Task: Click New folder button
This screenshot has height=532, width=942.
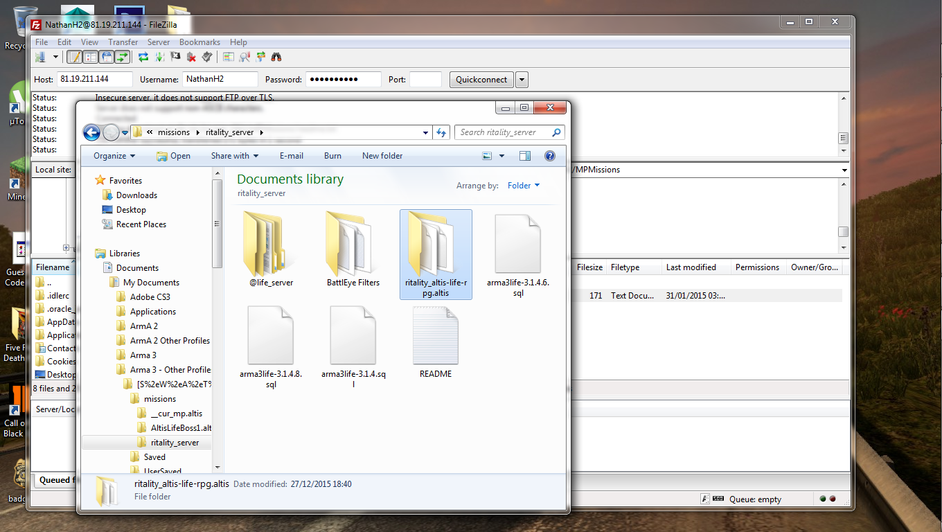Action: click(x=382, y=156)
